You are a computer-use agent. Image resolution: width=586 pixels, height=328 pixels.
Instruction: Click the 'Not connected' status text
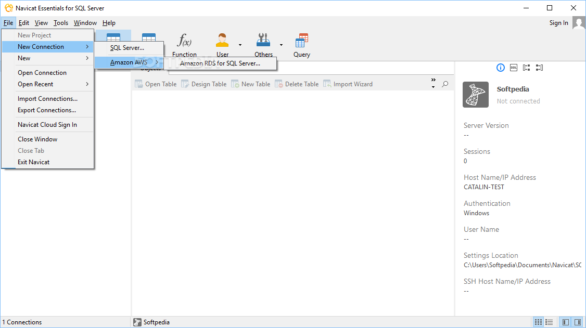518,101
